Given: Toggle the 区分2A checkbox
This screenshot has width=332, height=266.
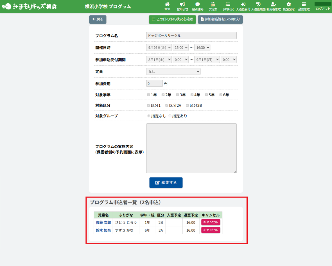Looking at the screenshot, I should pos(167,105).
